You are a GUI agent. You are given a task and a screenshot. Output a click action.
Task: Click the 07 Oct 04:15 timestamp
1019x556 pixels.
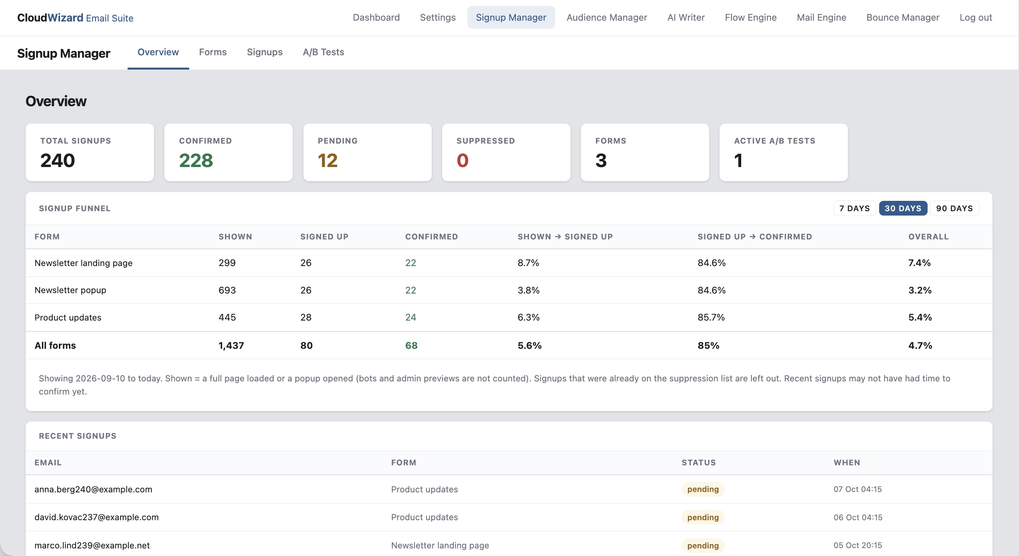click(857, 489)
